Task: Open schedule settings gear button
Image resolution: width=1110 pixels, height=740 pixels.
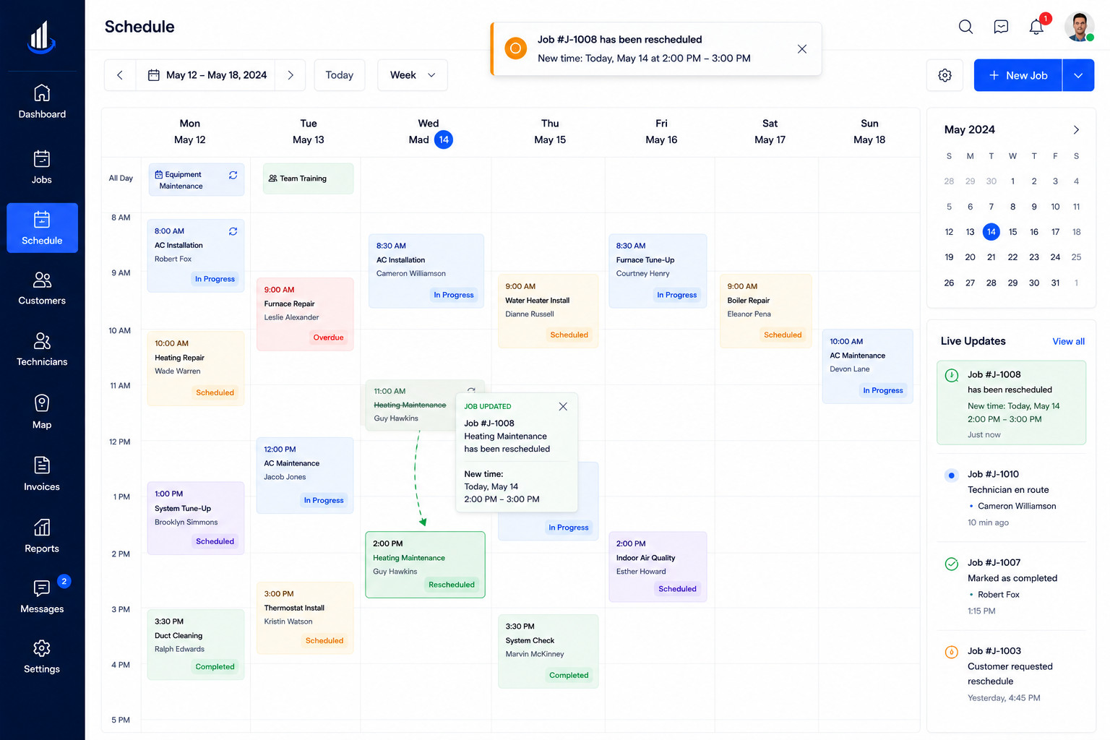Action: point(945,75)
